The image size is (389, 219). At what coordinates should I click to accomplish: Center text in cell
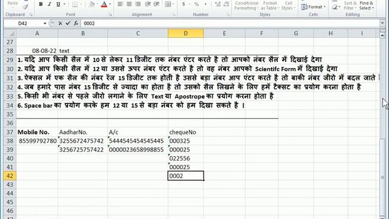coord(129,4)
